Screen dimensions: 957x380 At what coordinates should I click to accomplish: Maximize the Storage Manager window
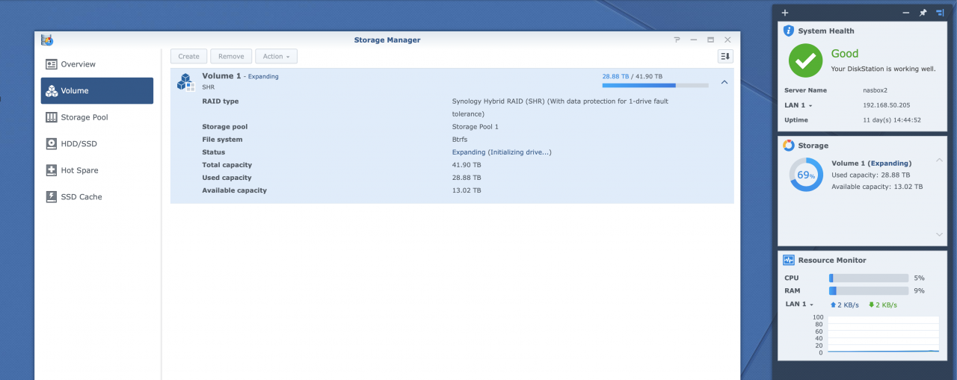click(x=710, y=40)
